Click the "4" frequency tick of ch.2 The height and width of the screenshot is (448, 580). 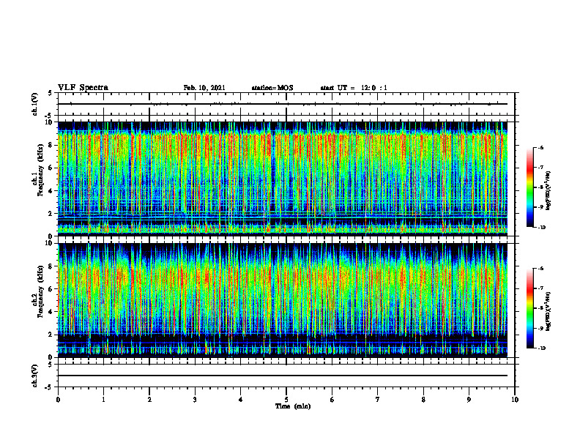click(51, 312)
